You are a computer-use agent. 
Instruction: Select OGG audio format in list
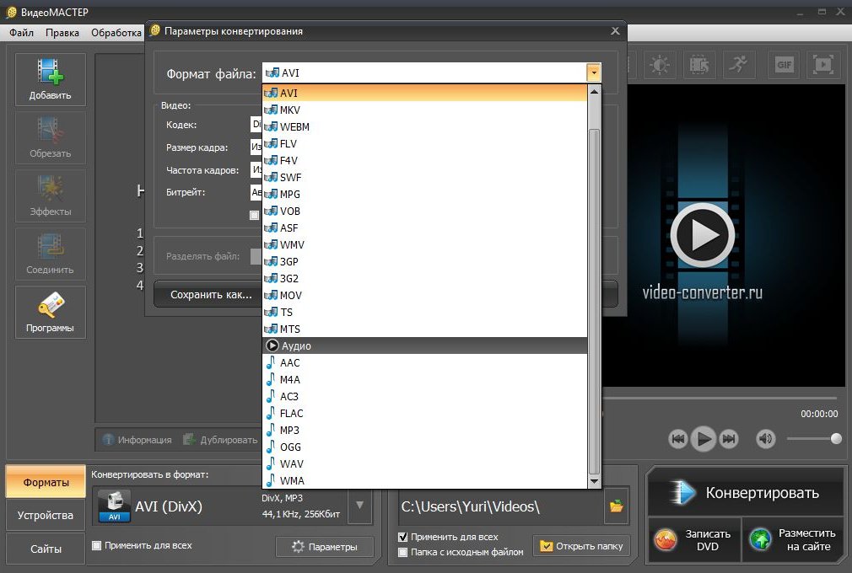coord(424,447)
